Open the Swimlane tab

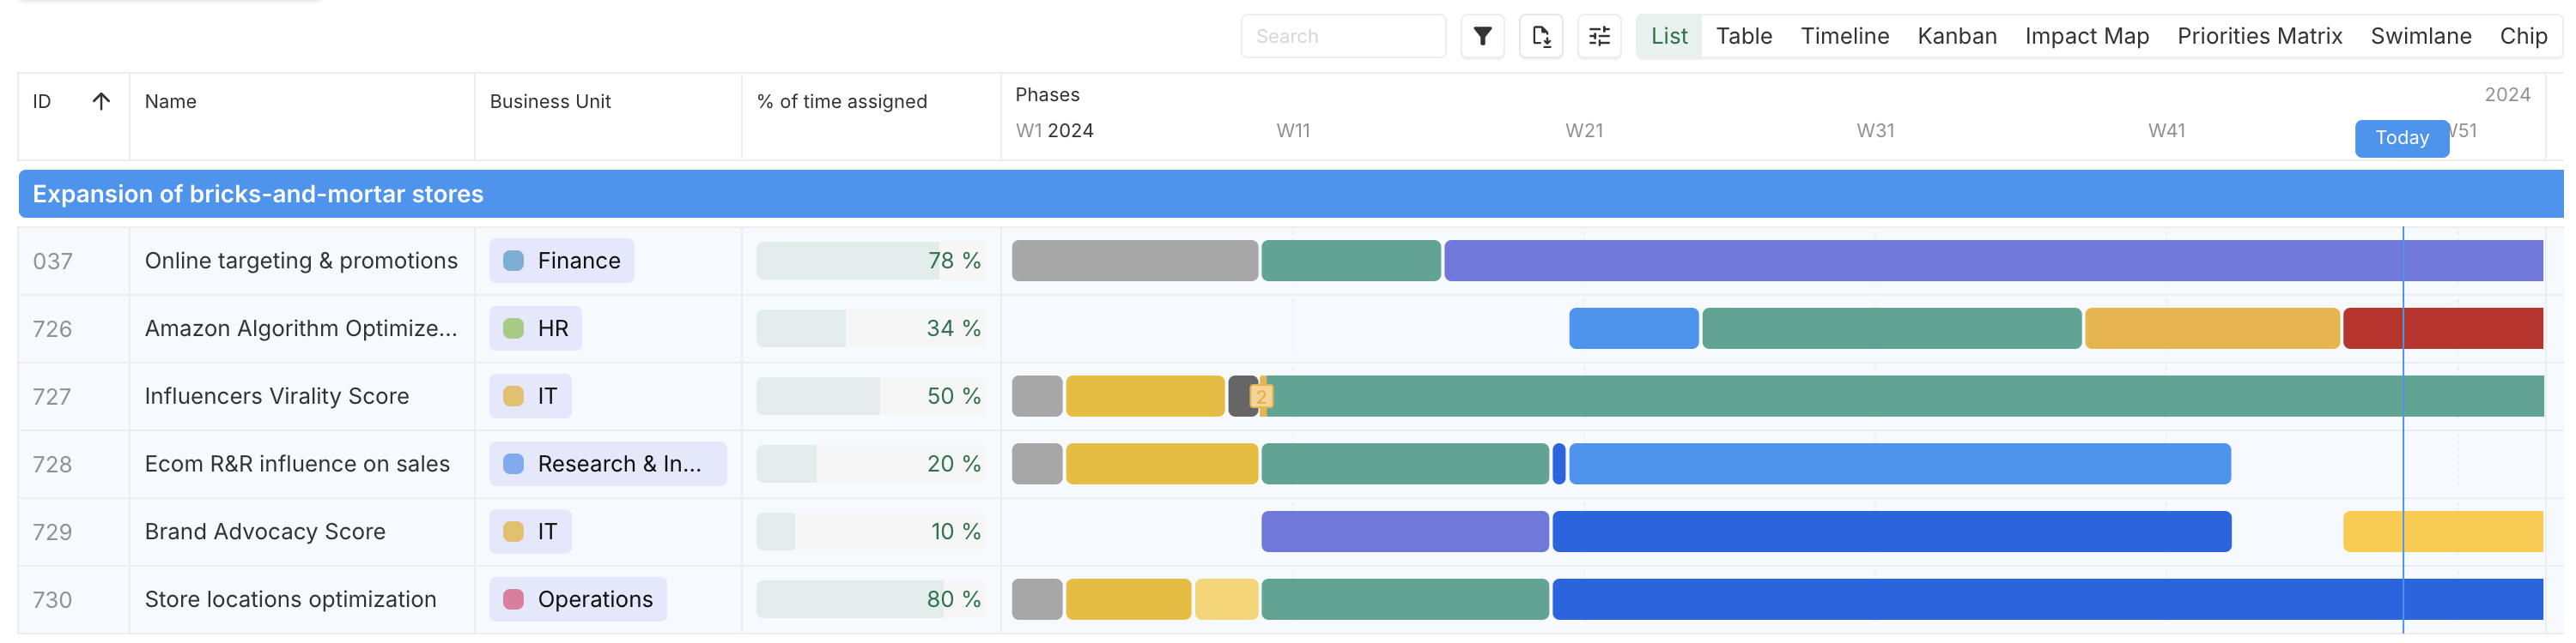pos(2420,37)
